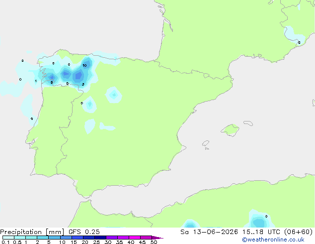Click the 45–50 mm legend color box
Viewport: 315px width, 244px height.
146,238
